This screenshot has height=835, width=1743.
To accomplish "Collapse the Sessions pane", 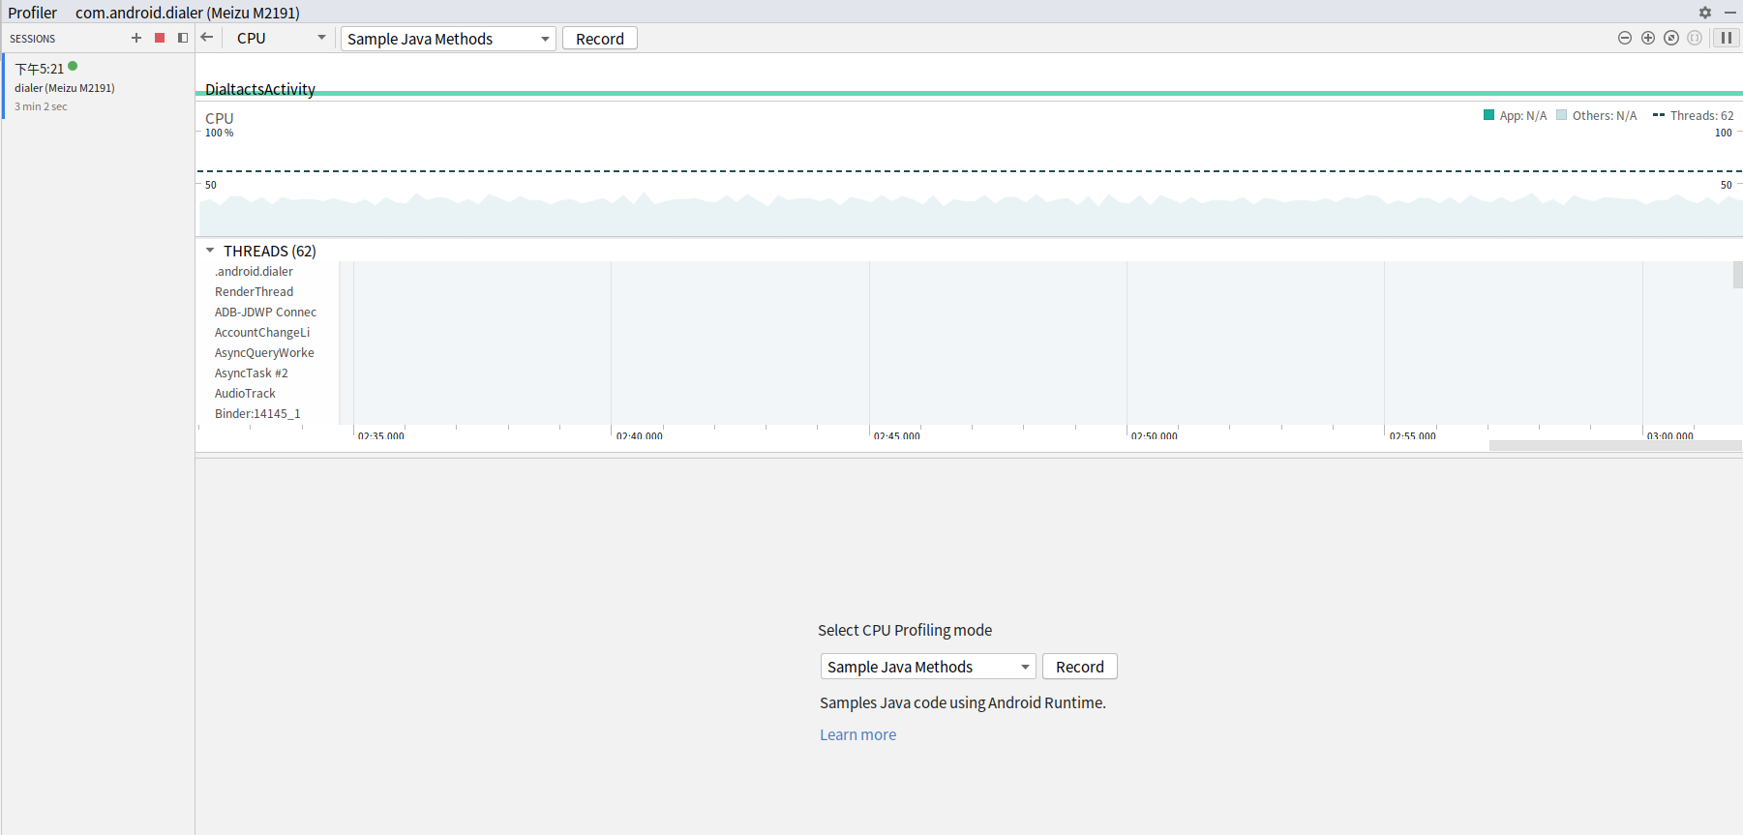I will pyautogui.click(x=183, y=38).
